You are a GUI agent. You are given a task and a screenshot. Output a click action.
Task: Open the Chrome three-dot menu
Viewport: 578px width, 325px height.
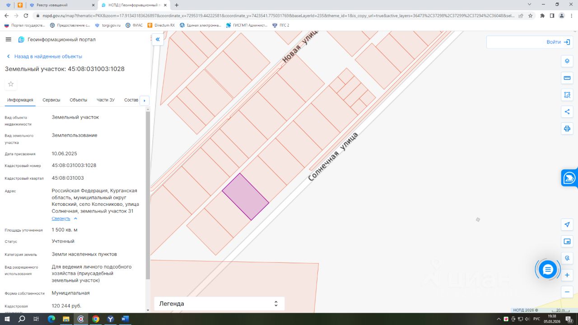[x=571, y=15]
